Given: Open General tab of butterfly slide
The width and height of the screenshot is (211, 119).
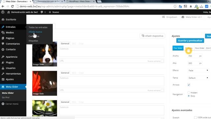Looking at the screenshot, I should coord(65,73).
